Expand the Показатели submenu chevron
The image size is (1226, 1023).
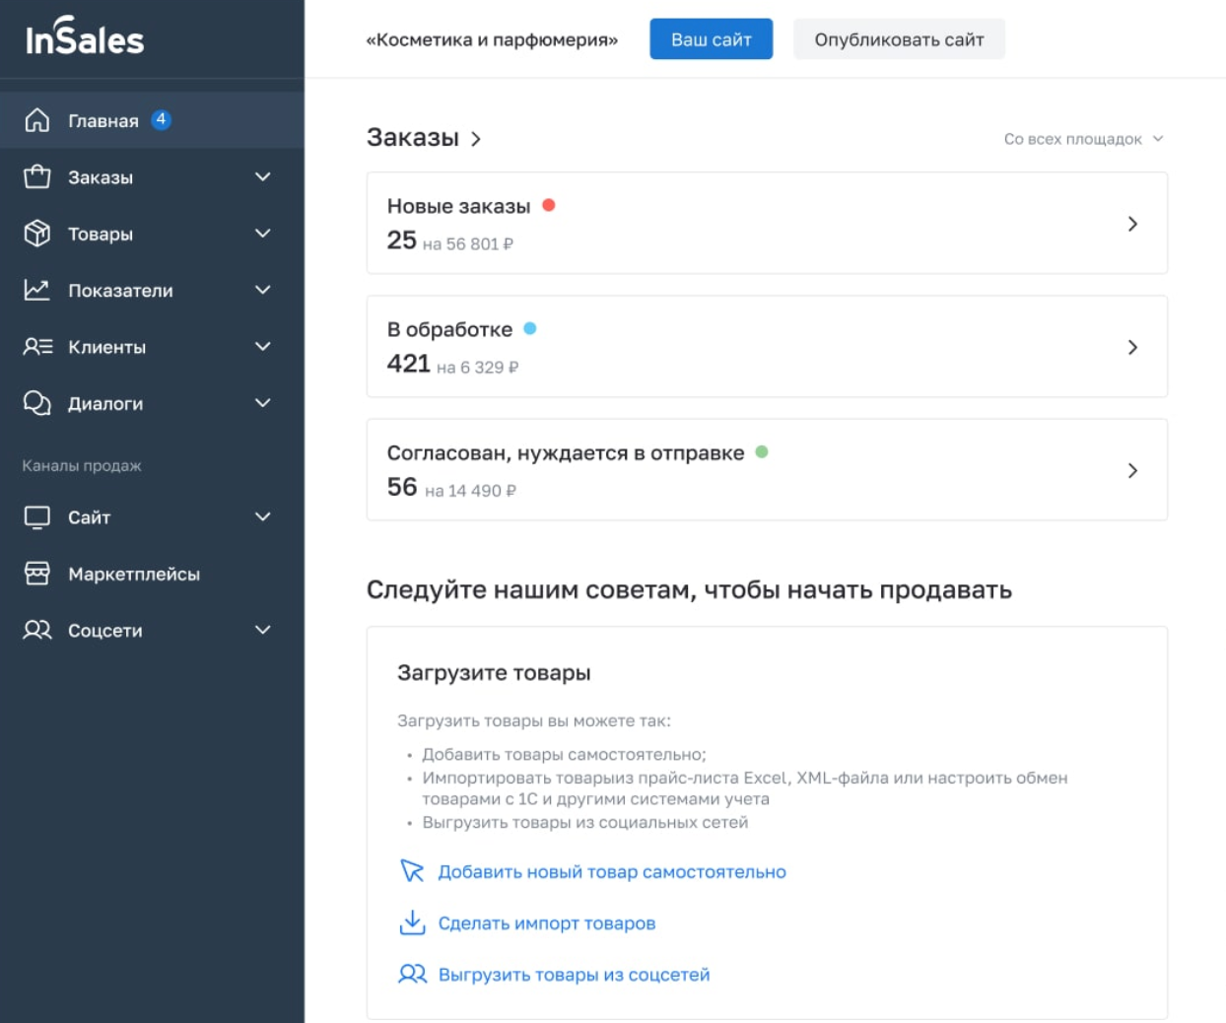pyautogui.click(x=263, y=290)
